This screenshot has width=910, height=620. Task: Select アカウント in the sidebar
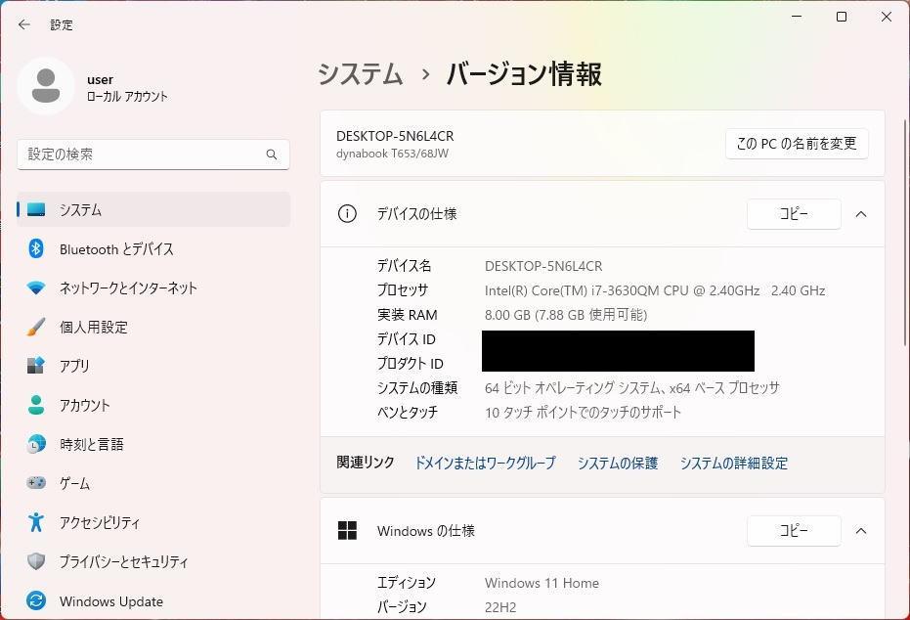[x=153, y=405]
